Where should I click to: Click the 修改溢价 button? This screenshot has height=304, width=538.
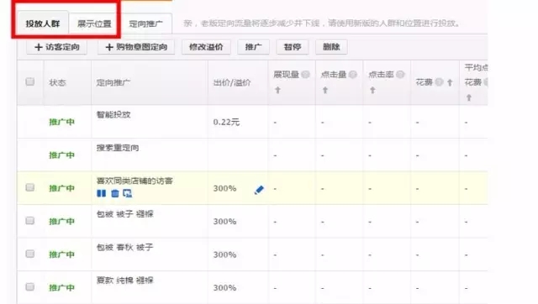pos(206,47)
